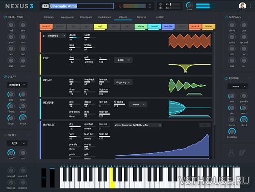Click the Cinematic Atmo preset name field
Image resolution: width=255 pixels, height=192 pixels.
pyautogui.click(x=82, y=6)
